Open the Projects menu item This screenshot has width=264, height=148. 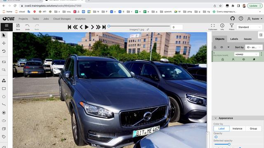[x=23, y=19]
